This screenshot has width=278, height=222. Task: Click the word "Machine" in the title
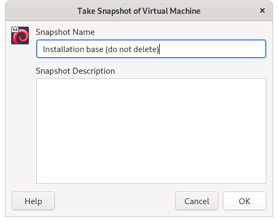click(x=185, y=11)
